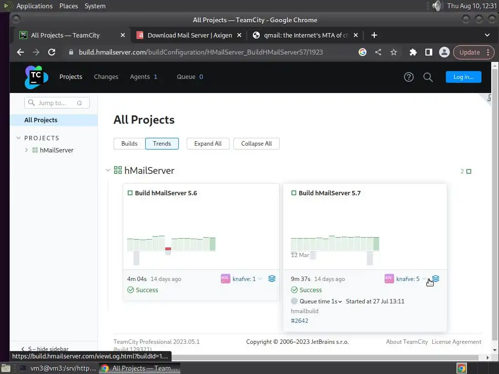The image size is (499, 374).
Task: Open the Agents nav item
Action: coord(144,76)
